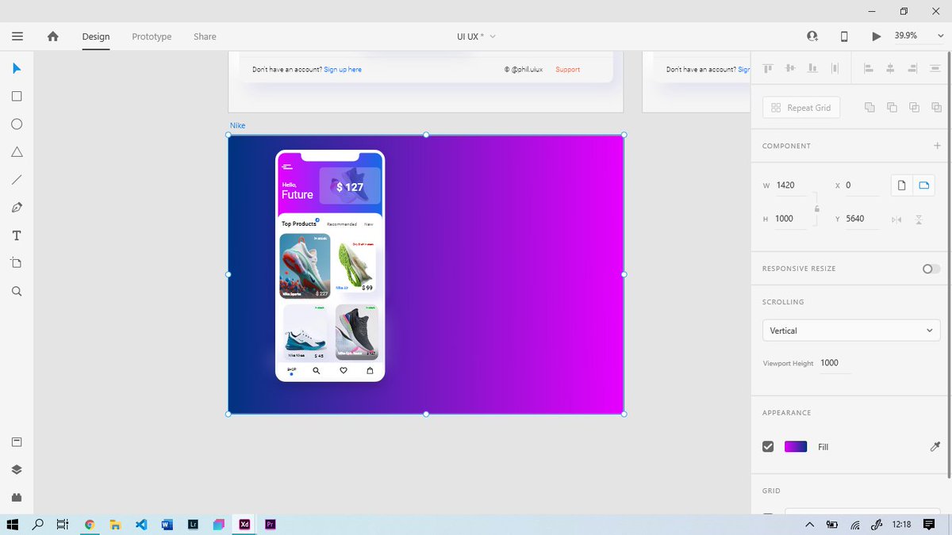Align selection to horizontal center

tap(890, 68)
